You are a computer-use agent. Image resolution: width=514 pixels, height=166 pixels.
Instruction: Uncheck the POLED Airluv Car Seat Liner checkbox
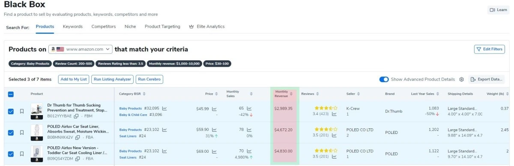tap(11, 133)
